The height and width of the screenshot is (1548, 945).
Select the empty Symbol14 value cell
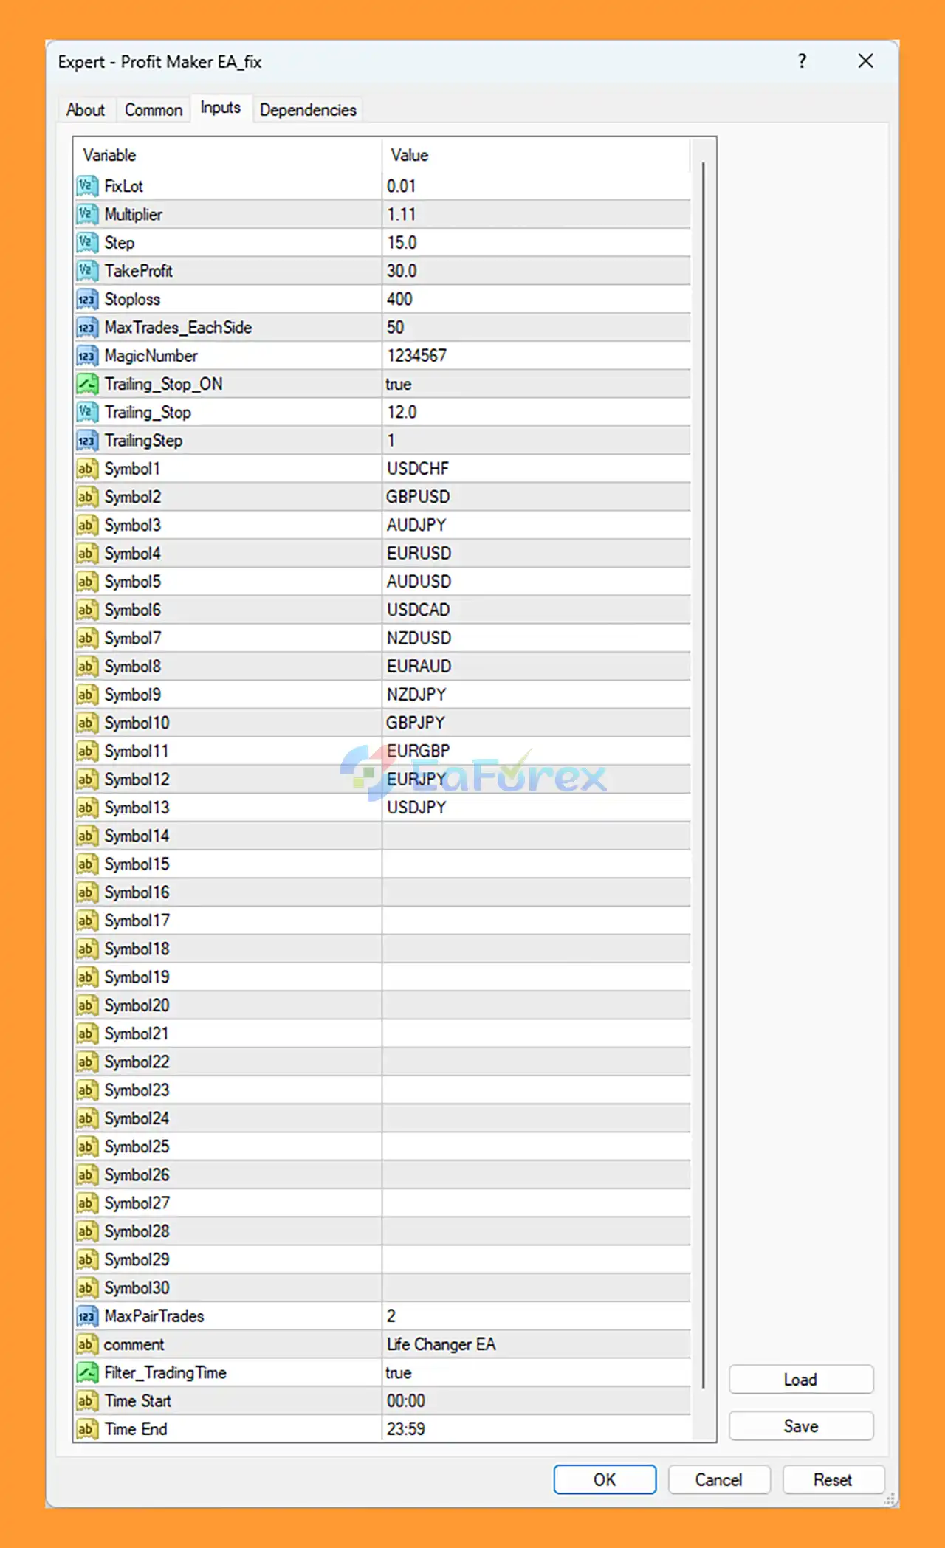(535, 836)
